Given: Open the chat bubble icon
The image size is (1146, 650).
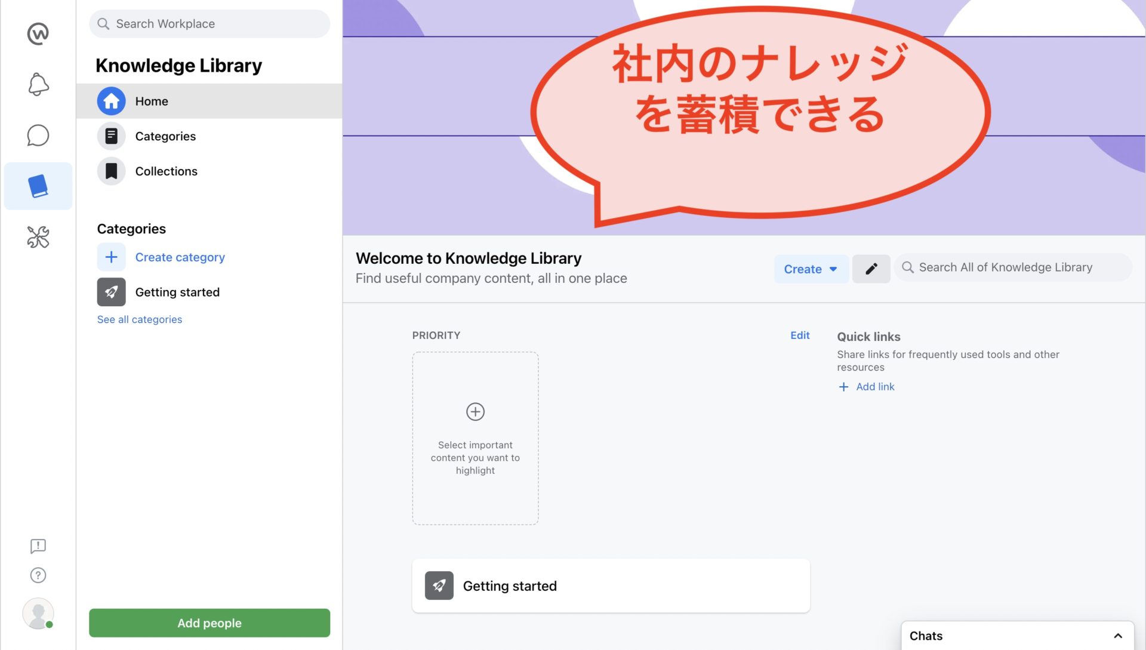Looking at the screenshot, I should [x=38, y=135].
